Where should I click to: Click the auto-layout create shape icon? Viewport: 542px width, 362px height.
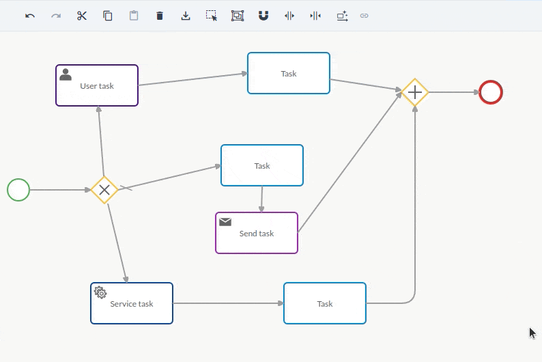pyautogui.click(x=342, y=16)
